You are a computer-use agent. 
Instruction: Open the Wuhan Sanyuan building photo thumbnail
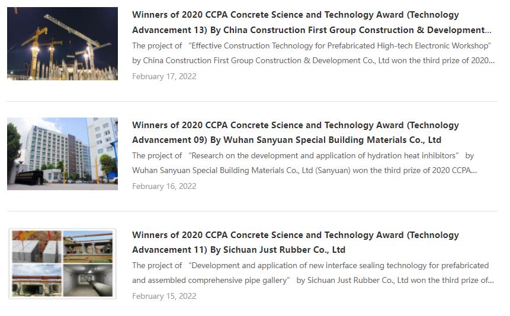[62, 154]
